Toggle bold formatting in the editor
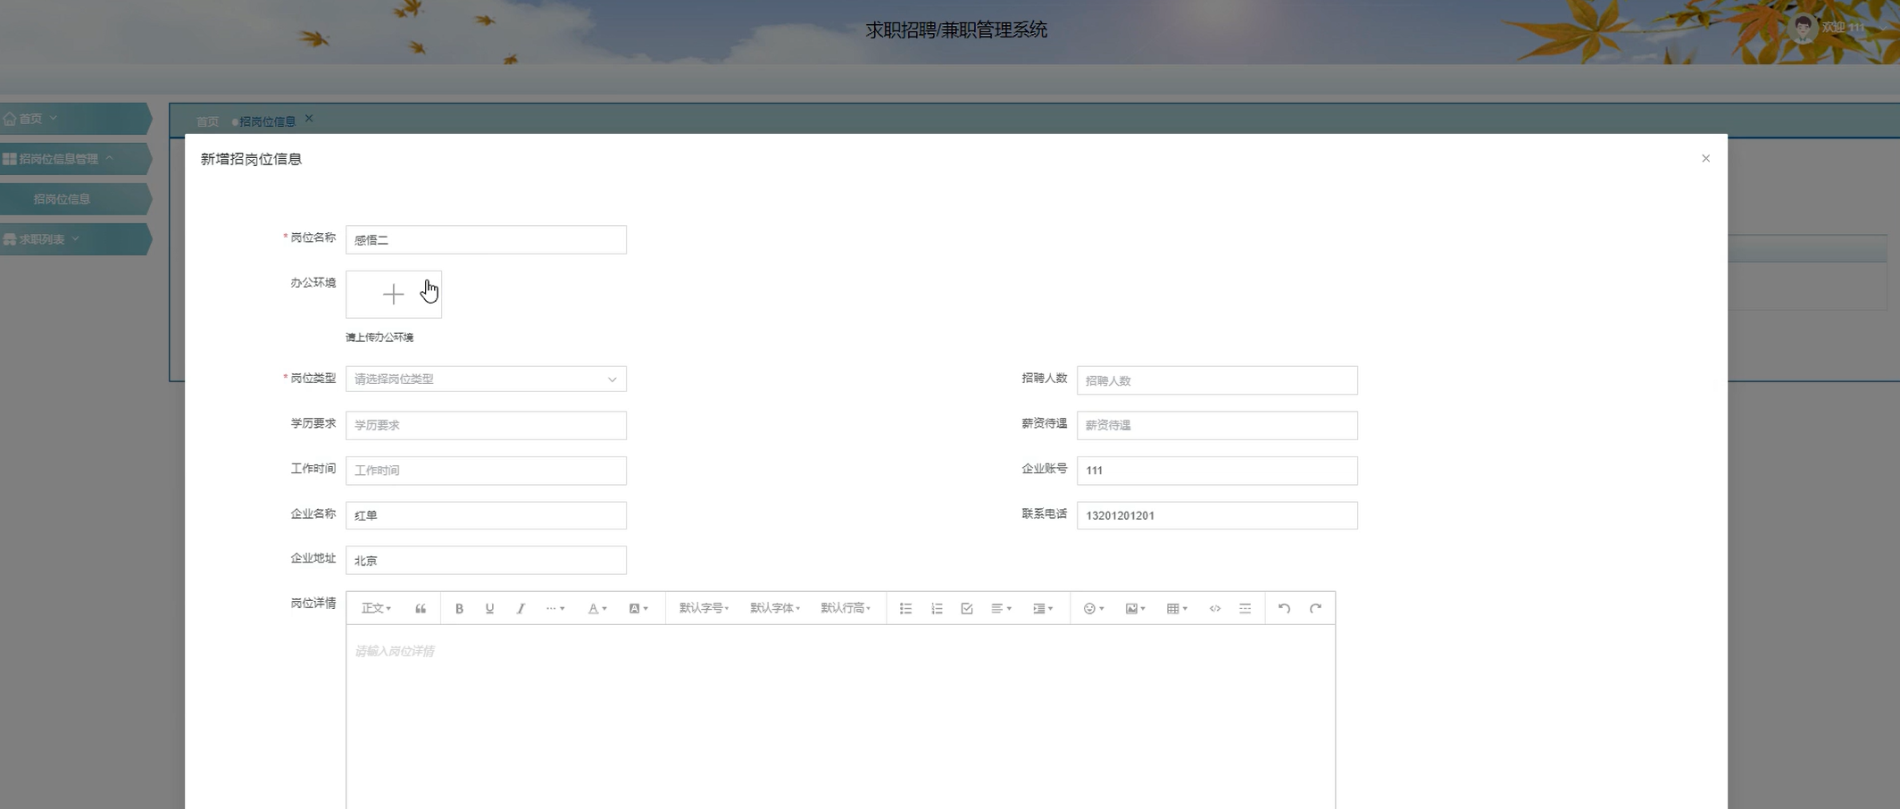 click(x=459, y=609)
